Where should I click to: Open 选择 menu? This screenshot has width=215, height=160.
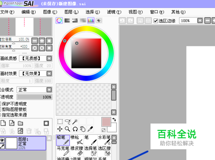click(x=93, y=12)
